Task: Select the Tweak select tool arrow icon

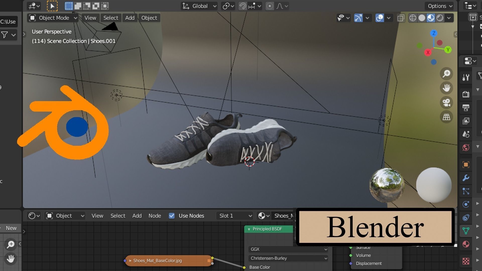Action: (x=52, y=6)
